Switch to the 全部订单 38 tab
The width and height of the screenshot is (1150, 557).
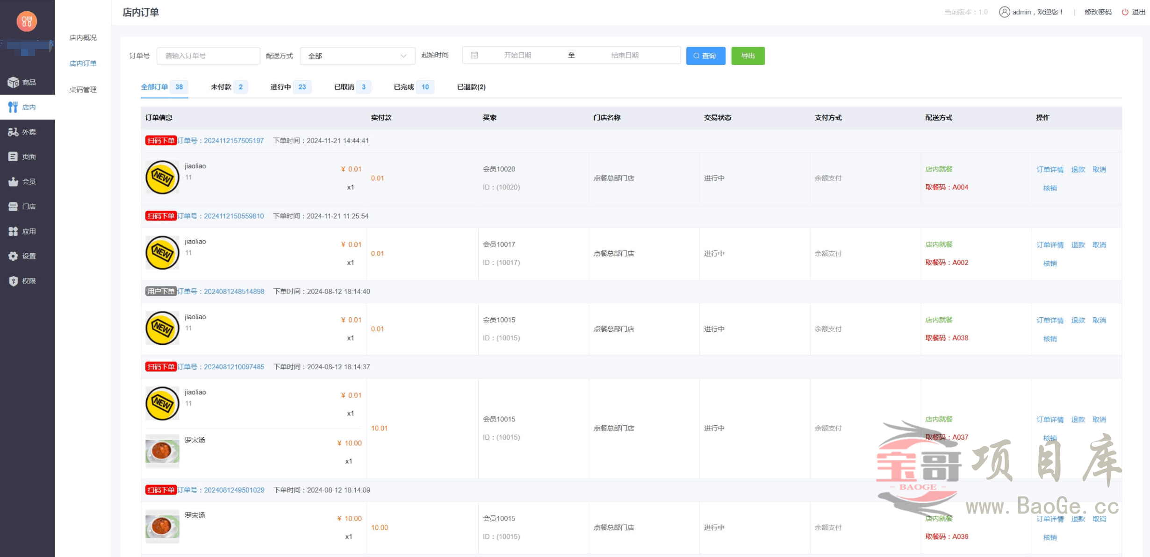click(x=164, y=87)
